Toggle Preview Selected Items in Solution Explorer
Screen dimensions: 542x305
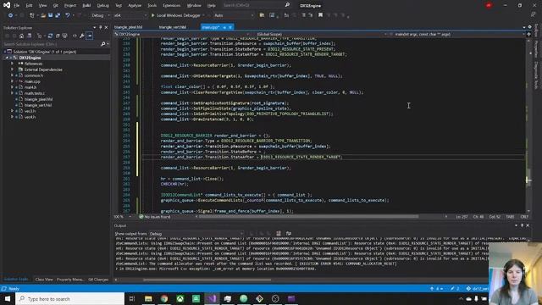click(x=90, y=36)
